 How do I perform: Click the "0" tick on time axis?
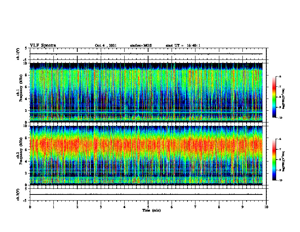point(30,207)
